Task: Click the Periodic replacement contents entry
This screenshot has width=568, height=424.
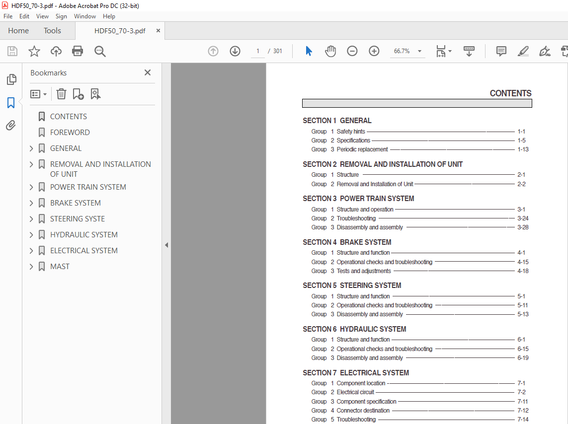Action: [419, 149]
